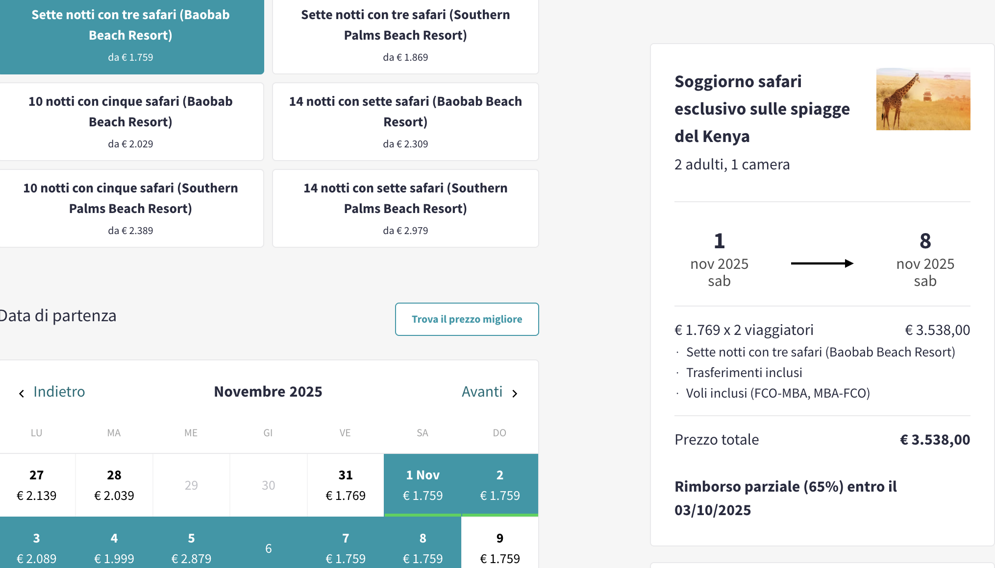Click Trova il prezzo migliore button

467,319
